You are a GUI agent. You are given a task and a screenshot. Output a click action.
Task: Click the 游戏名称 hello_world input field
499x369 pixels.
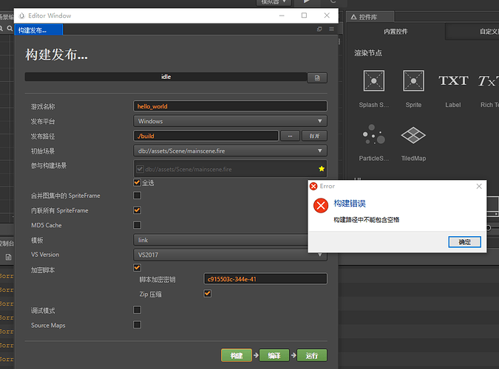coord(230,106)
